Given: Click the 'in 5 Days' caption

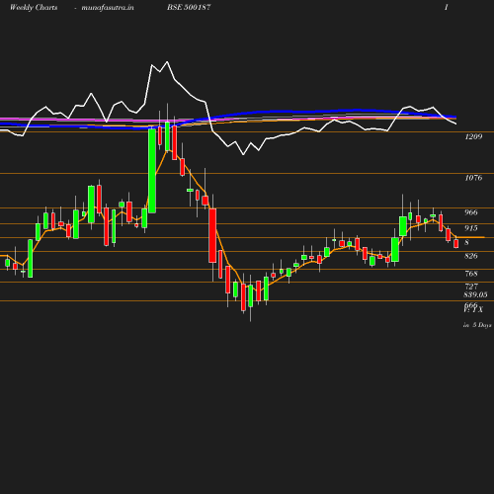Looking at the screenshot, I should click(x=477, y=325).
